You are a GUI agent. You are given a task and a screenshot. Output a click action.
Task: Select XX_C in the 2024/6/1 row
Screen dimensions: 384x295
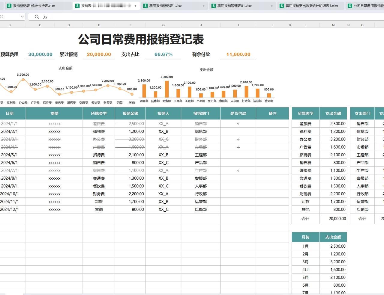click(163, 163)
